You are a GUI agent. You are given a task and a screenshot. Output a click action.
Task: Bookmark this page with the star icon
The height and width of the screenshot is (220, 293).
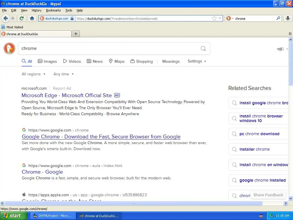(214, 18)
